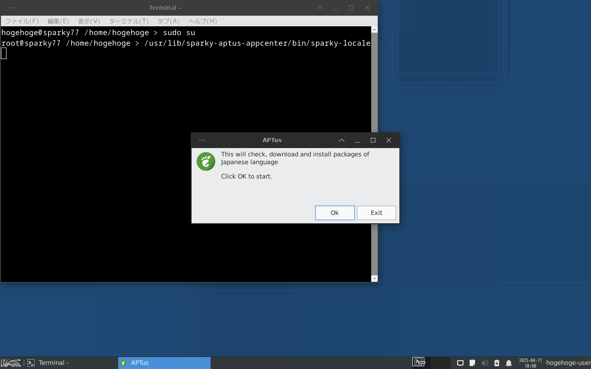Open the ヘルプ(H) menu in Terminal
Image resolution: width=591 pixels, height=369 pixels.
(x=202, y=21)
